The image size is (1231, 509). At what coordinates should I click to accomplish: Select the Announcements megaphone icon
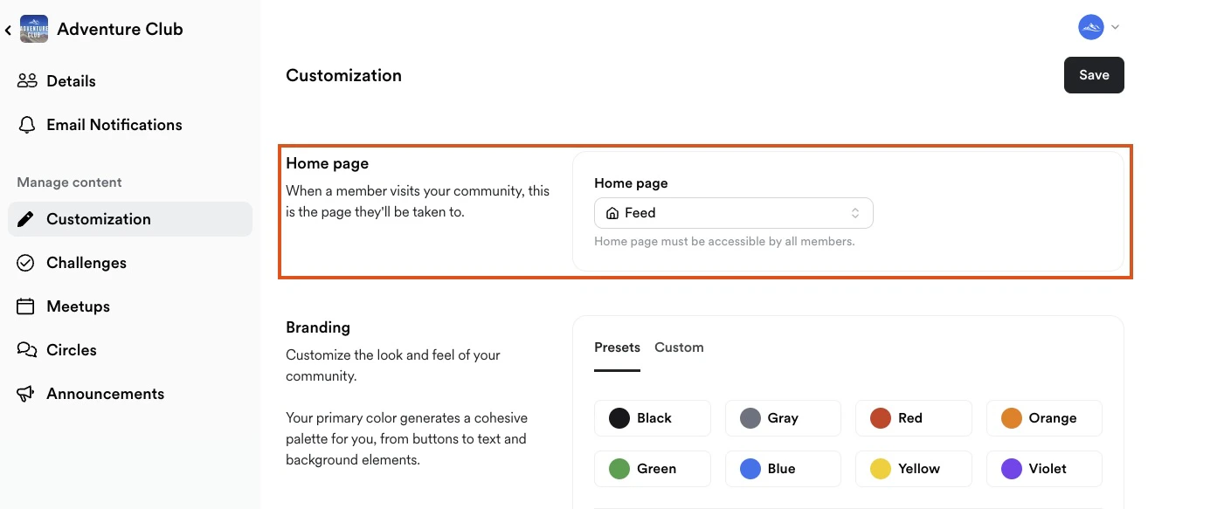27,393
